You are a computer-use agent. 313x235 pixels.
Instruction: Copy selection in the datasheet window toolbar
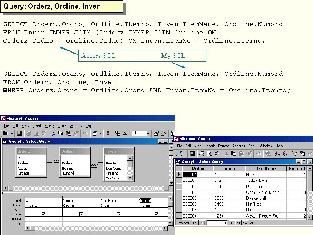coord(233,154)
